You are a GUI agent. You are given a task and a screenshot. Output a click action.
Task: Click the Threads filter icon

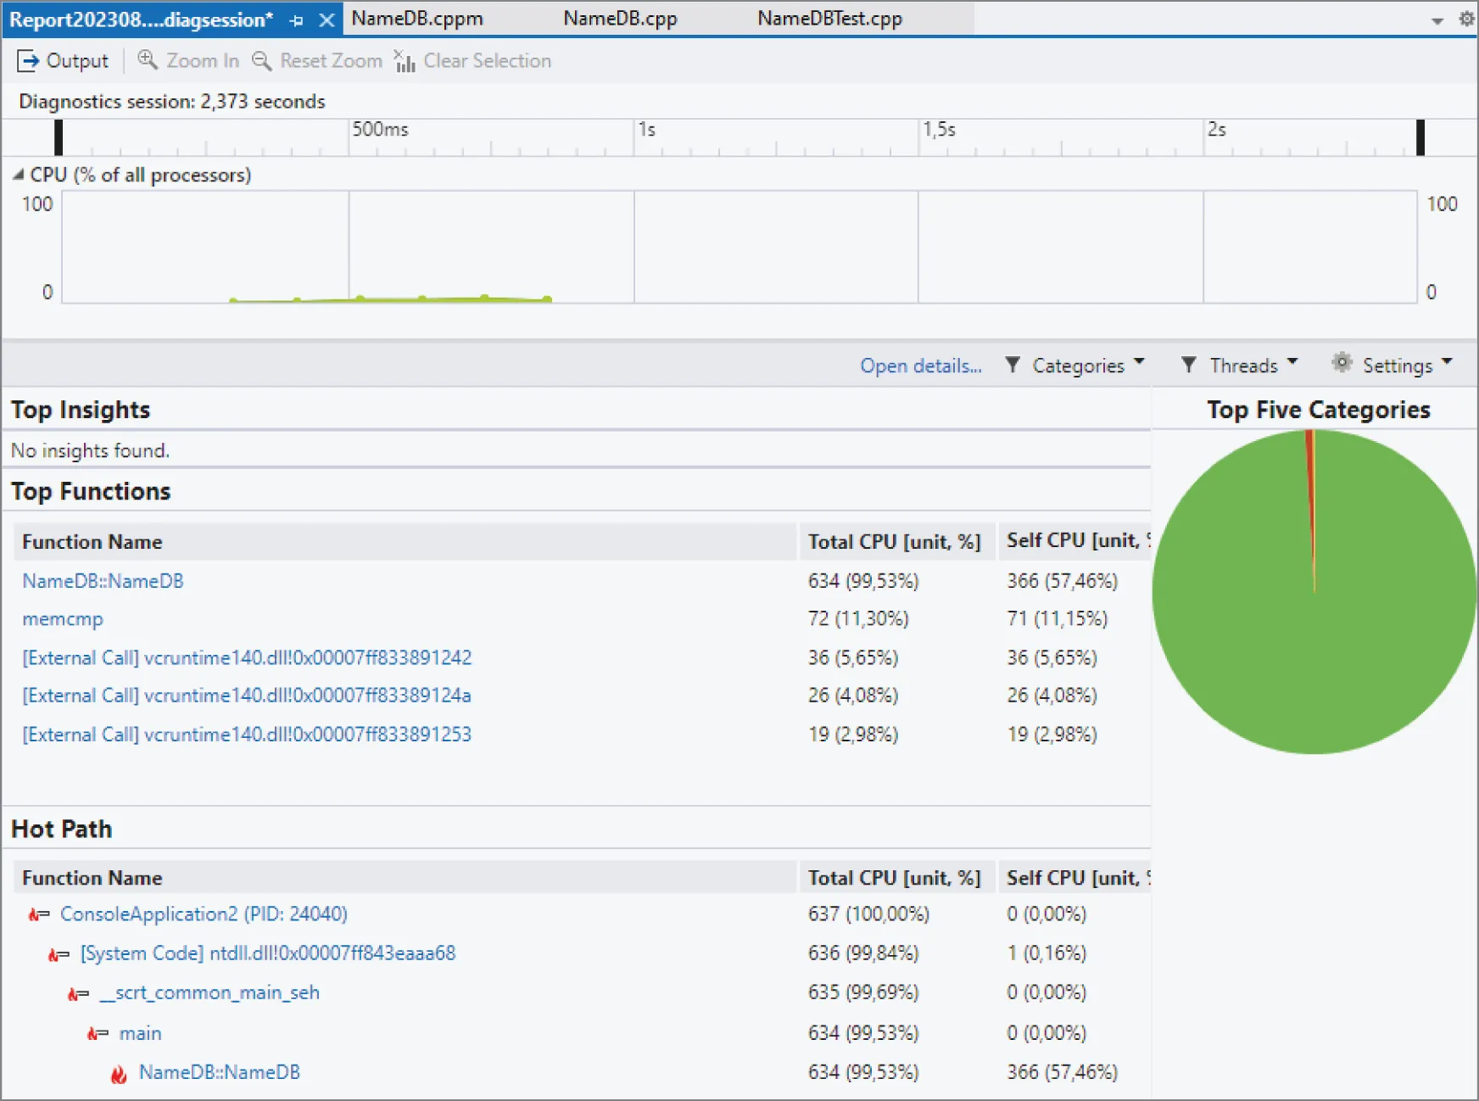[x=1189, y=365]
